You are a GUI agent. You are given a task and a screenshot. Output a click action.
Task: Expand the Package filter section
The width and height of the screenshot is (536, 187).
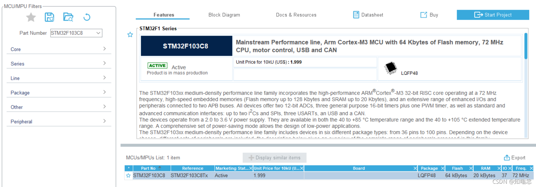[x=59, y=93]
